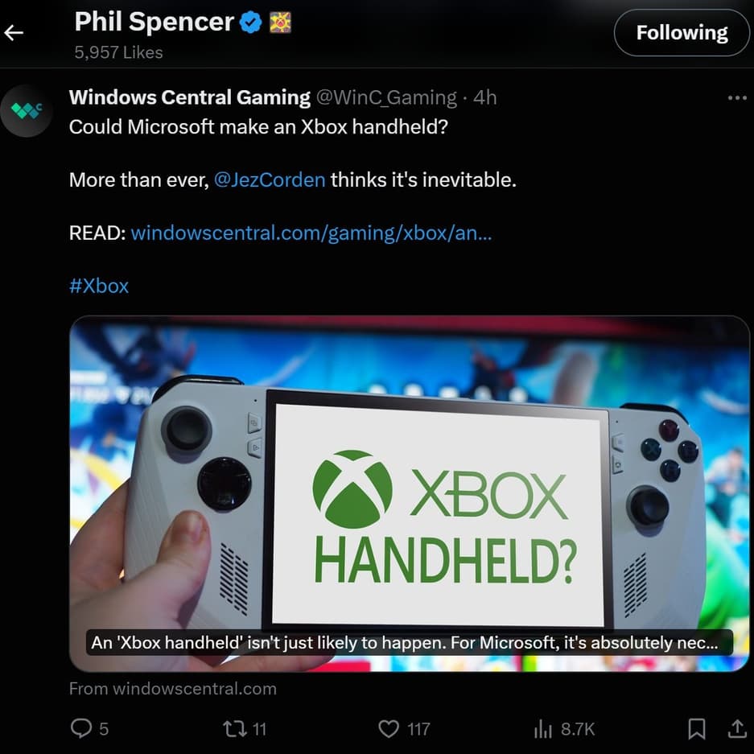Image resolution: width=754 pixels, height=754 pixels.
Task: Like the post with heart icon
Action: [389, 728]
